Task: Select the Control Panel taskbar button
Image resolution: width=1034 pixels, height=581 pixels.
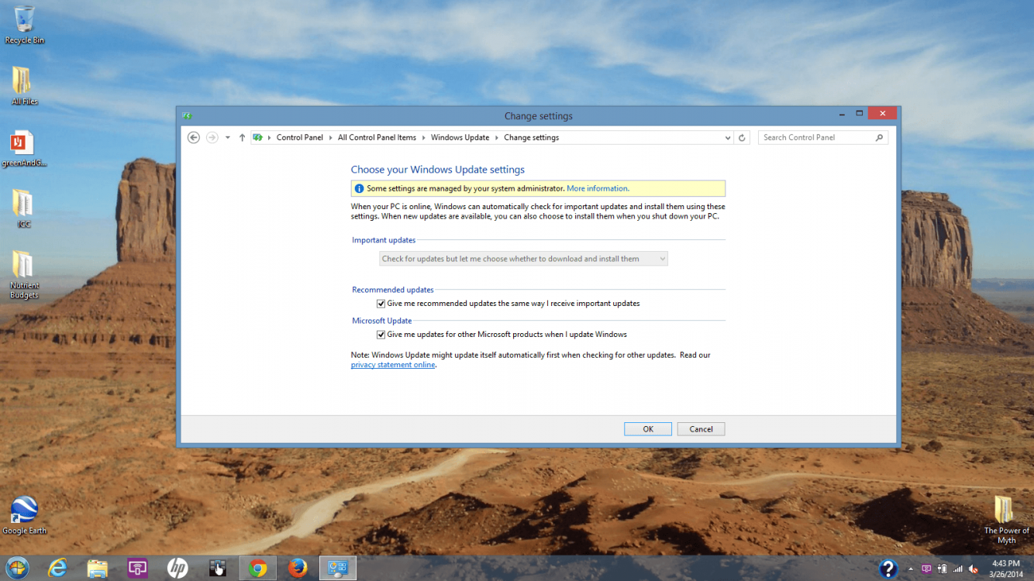Action: click(338, 568)
